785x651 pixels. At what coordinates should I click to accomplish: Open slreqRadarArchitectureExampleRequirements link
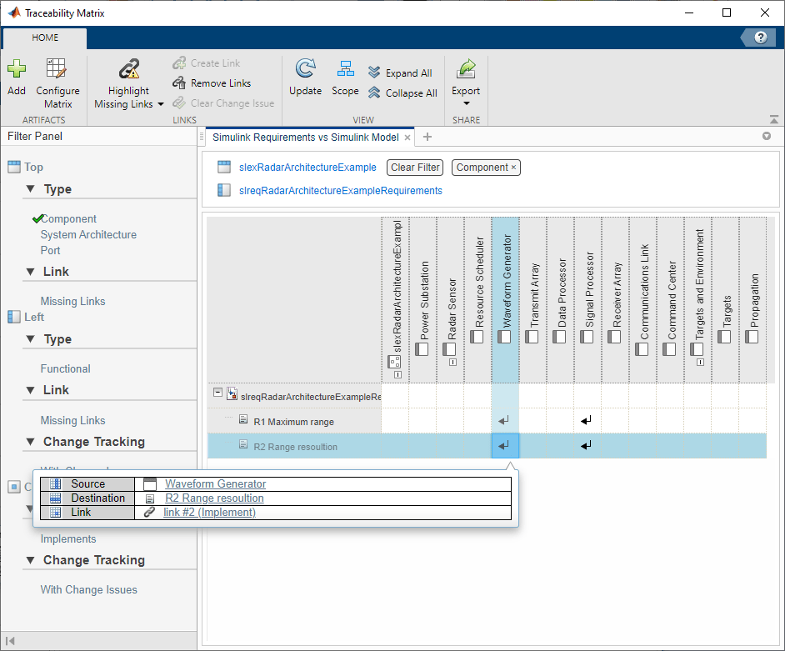[341, 191]
